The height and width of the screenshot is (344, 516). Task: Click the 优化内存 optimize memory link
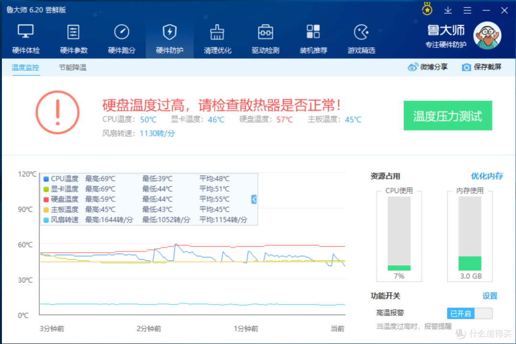487,176
